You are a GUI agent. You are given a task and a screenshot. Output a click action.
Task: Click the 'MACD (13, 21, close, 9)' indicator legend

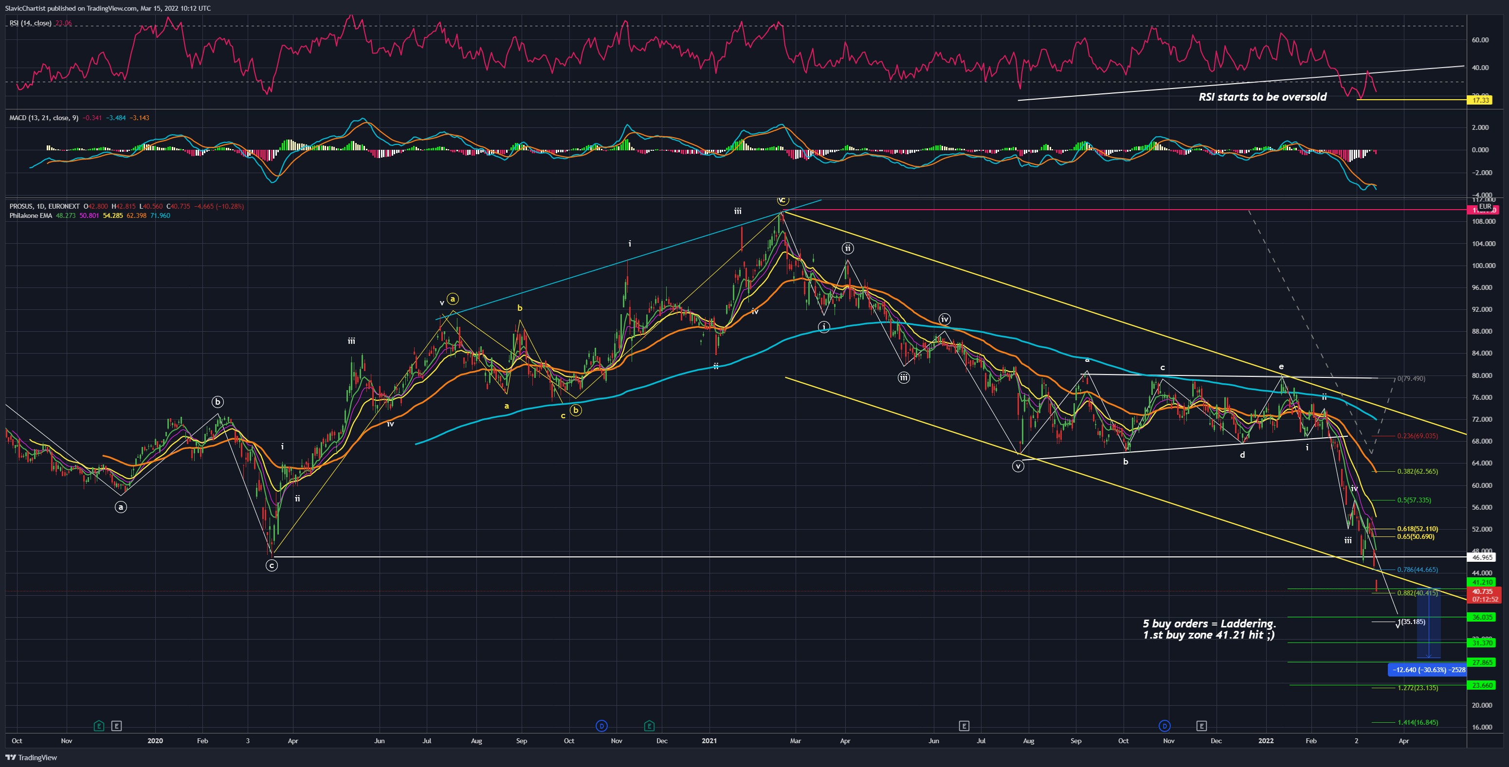(x=44, y=118)
